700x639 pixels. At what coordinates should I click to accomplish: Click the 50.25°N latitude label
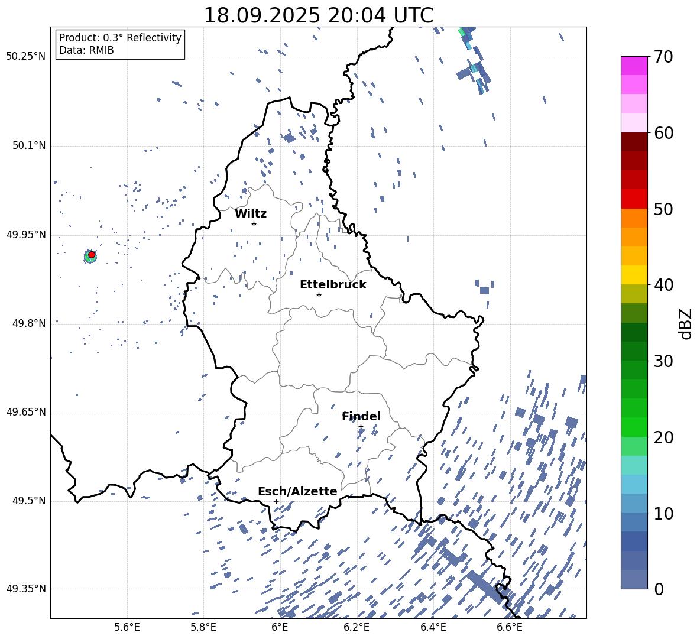click(x=26, y=57)
